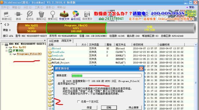
Task: Click the CloudCache folder icon
Action: 50,52
